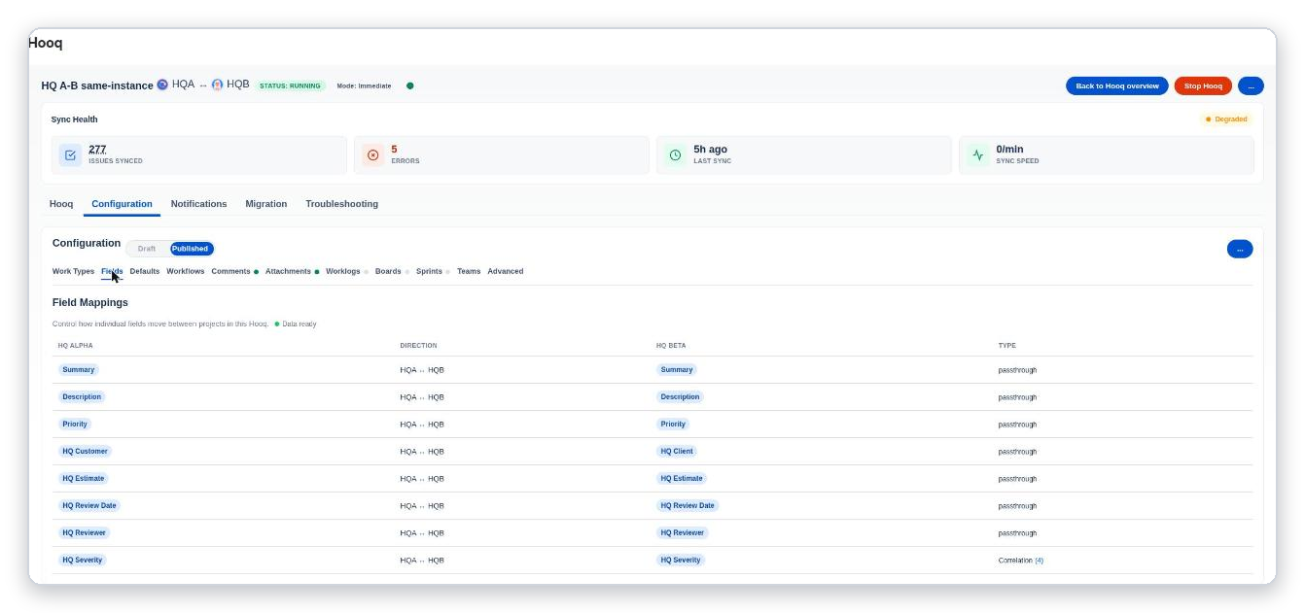Click the red Stop Hooq button
Screen dimensions: 1305x613
1203,85
